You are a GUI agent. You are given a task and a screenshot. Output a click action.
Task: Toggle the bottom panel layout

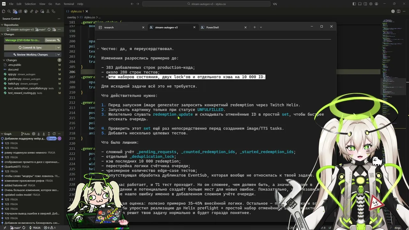pyautogui.click(x=360, y=4)
